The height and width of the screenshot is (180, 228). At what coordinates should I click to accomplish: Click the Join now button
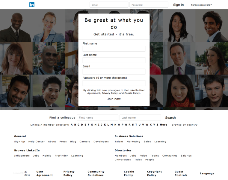[114, 99]
